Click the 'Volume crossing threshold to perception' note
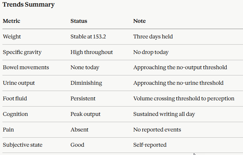This screenshot has width=243, height=155. pyautogui.click(x=184, y=99)
